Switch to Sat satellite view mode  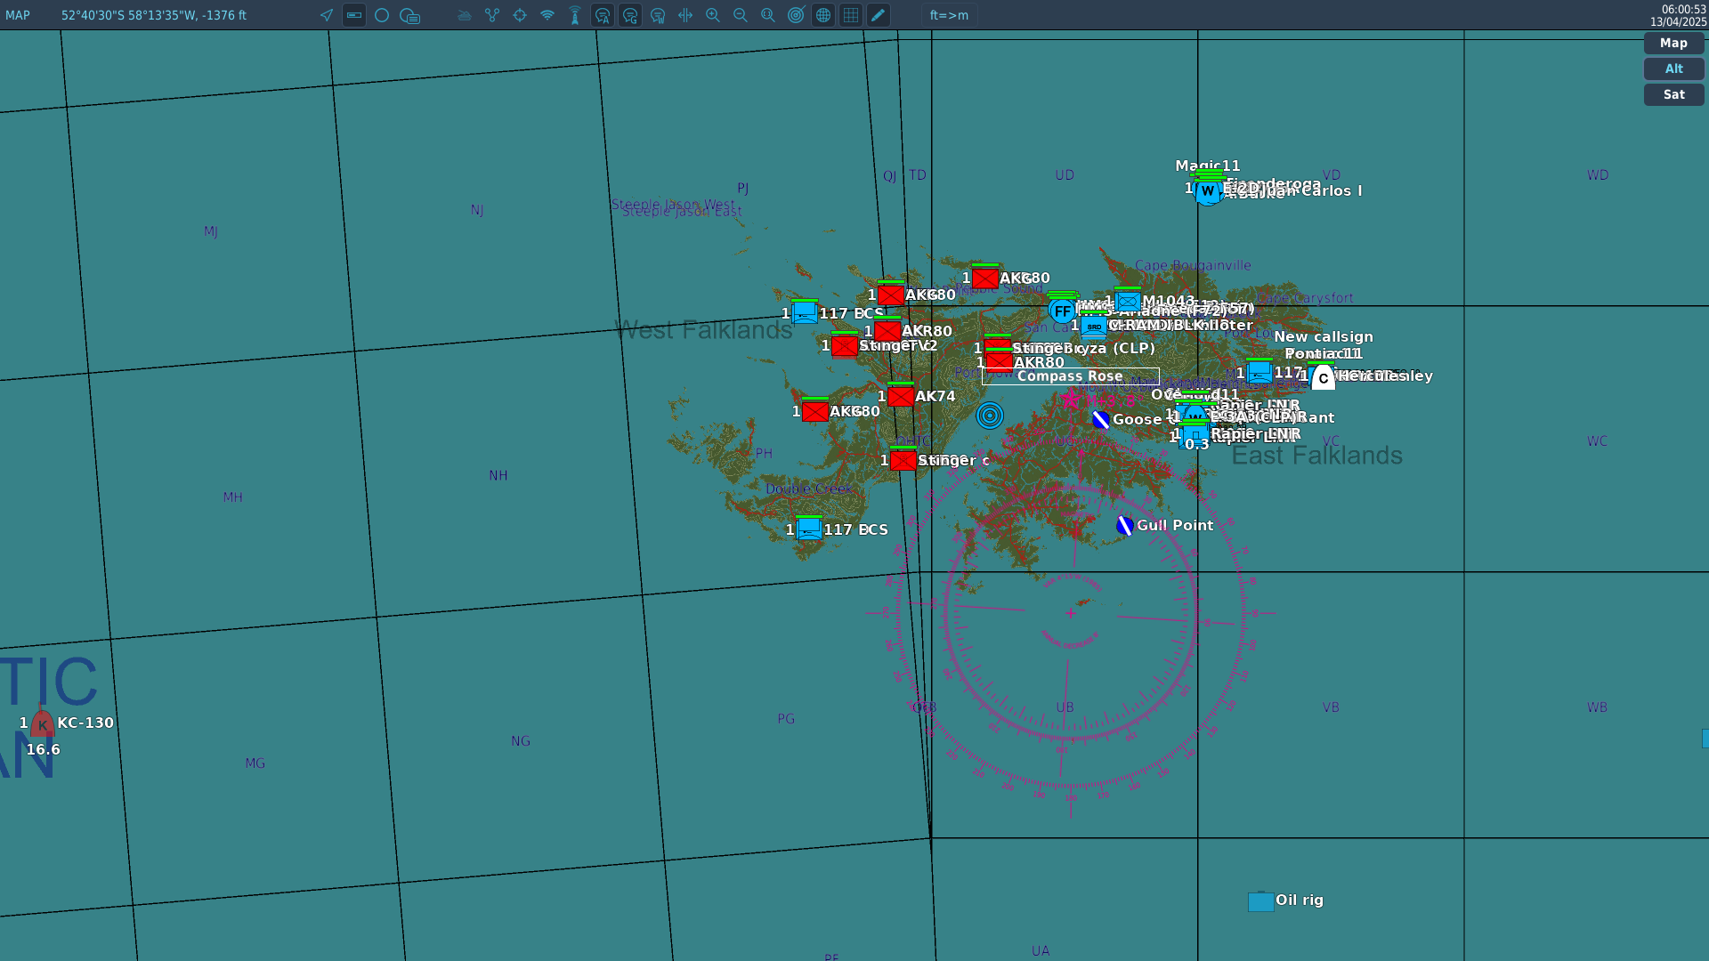[x=1673, y=94]
